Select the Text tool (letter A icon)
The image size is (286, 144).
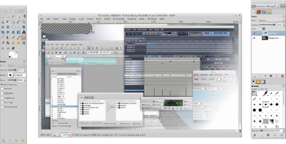click(x=24, y=32)
